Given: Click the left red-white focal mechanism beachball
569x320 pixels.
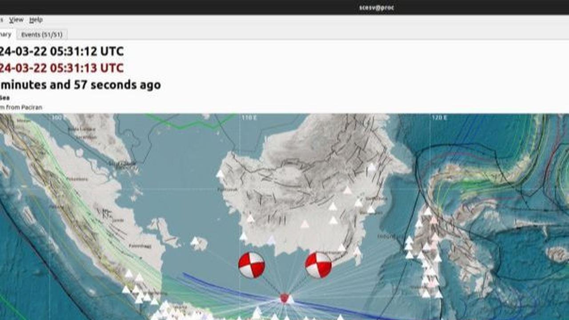Looking at the screenshot, I should click(x=252, y=265).
